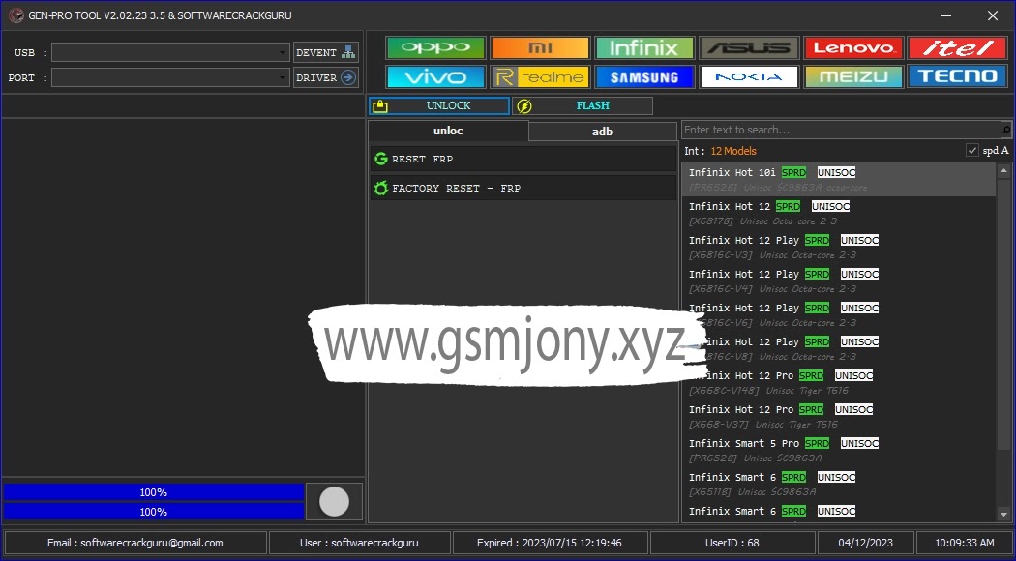This screenshot has height=561, width=1016.
Task: Open the DRIVER installer button
Action: [326, 77]
